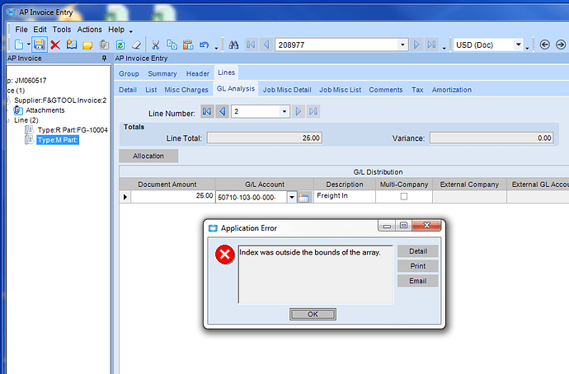Click the G/L Account lookup icon

click(x=303, y=197)
